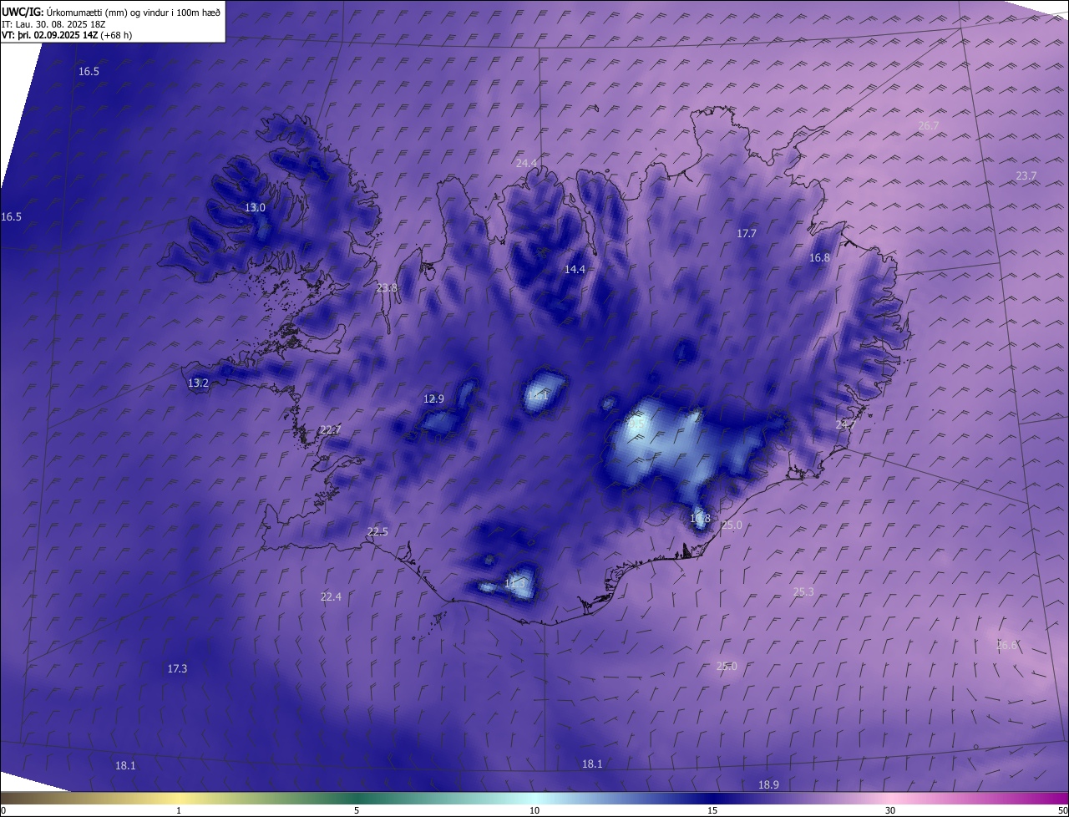1069x817 pixels.
Task: Click the 17.7 value label
Action: click(747, 233)
